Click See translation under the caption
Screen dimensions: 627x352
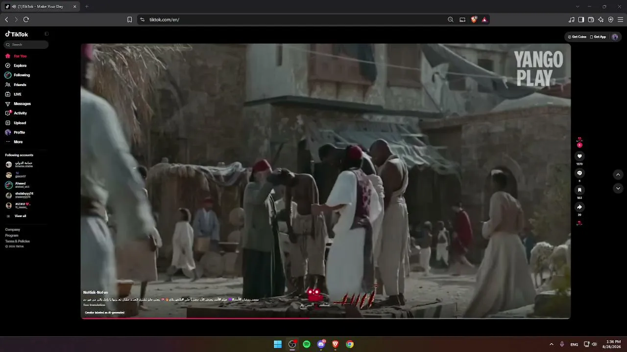tap(94, 305)
